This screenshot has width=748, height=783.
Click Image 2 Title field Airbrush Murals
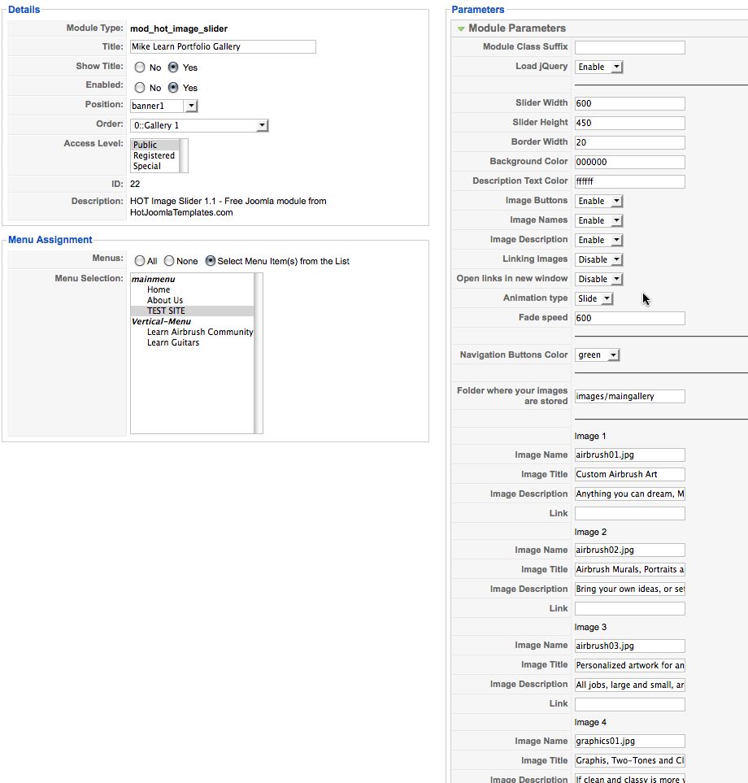629,569
